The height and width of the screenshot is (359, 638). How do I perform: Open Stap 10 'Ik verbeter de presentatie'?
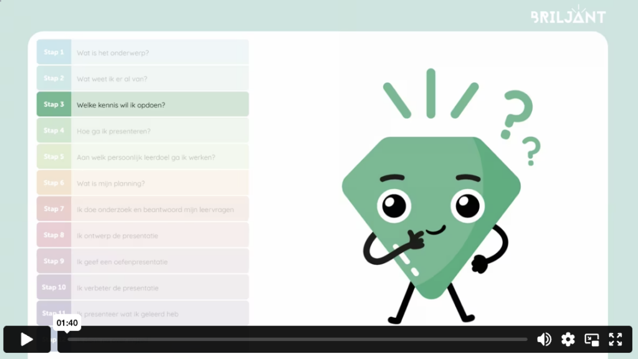tap(143, 287)
